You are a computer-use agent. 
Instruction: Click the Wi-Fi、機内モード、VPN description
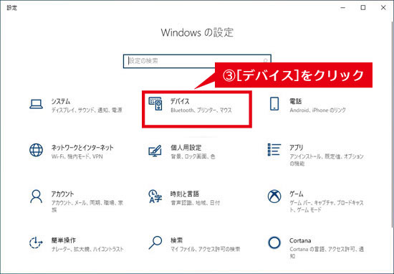[x=77, y=156]
